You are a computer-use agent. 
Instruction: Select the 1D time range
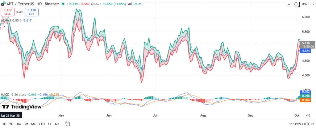tap(4, 124)
